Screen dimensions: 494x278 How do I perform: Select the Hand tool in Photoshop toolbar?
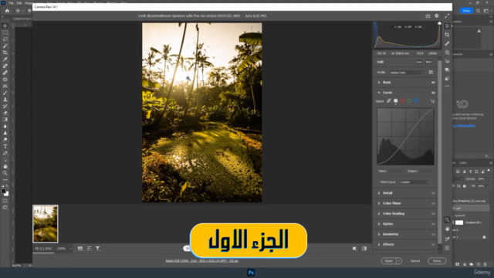coord(5,166)
